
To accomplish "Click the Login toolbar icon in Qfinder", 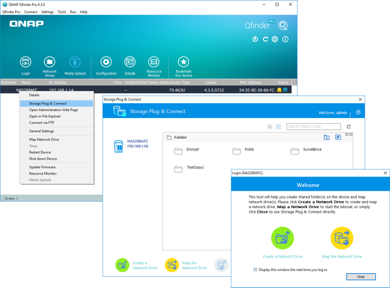I will point(25,62).
